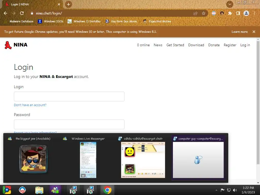
Task: Open File Explorer from the taskbar
Action: tap(39, 190)
